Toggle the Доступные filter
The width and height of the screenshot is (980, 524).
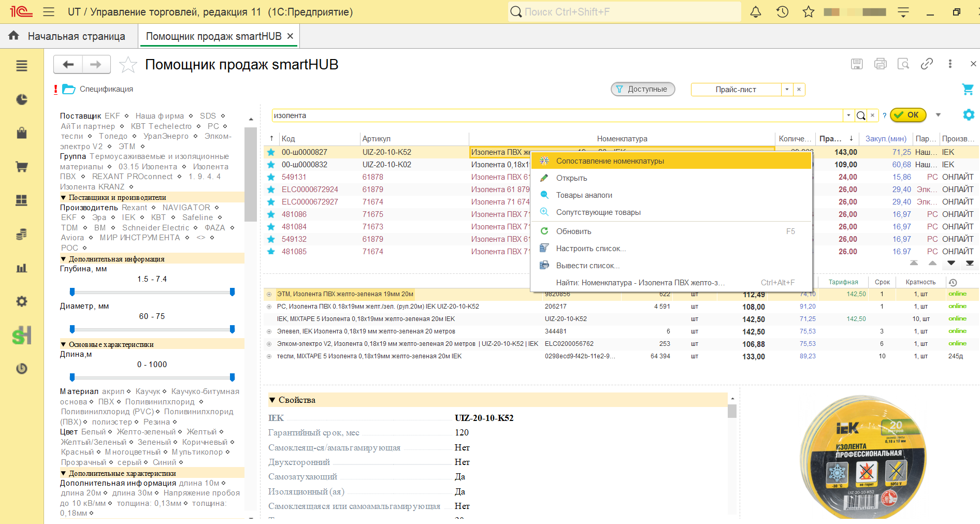pos(643,89)
